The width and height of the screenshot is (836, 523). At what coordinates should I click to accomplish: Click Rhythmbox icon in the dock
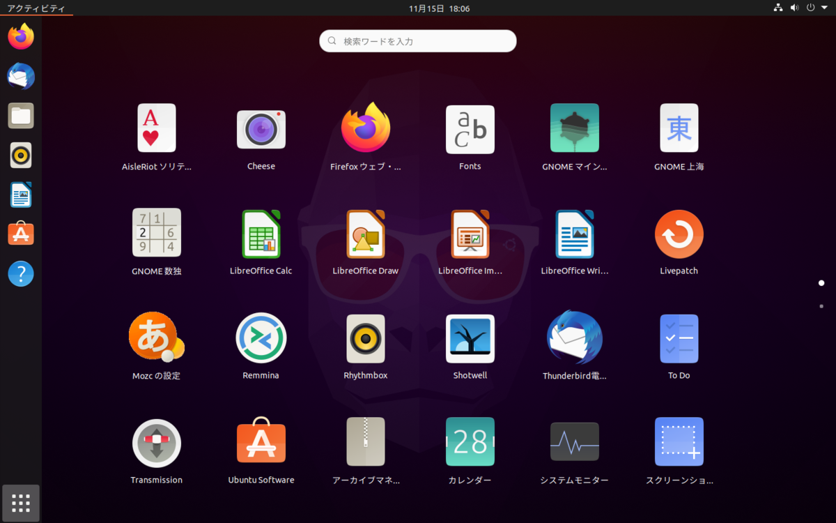tap(21, 156)
